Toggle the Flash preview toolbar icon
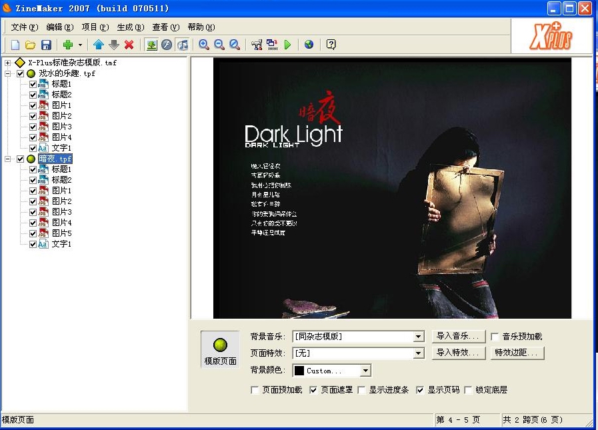Screen dimensions: 598x430 [167, 45]
